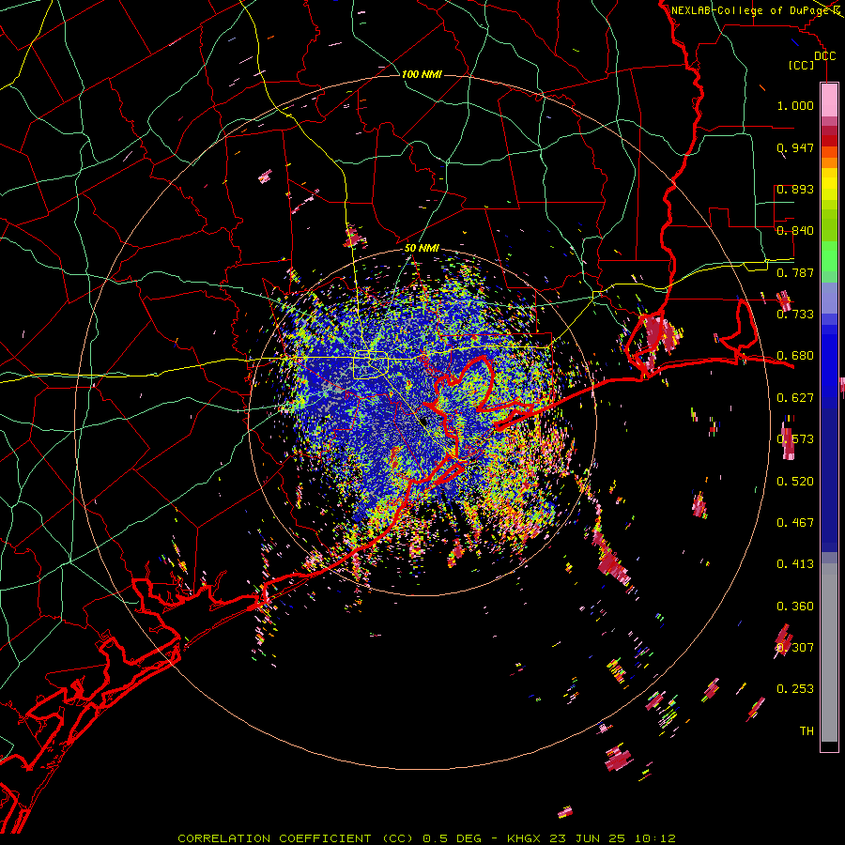Select the 0.520 color scale value
The width and height of the screenshot is (845, 845).
[795, 482]
